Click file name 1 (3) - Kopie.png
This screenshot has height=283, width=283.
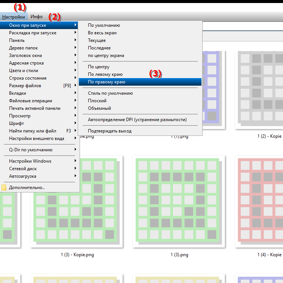pyautogui.click(x=77, y=255)
